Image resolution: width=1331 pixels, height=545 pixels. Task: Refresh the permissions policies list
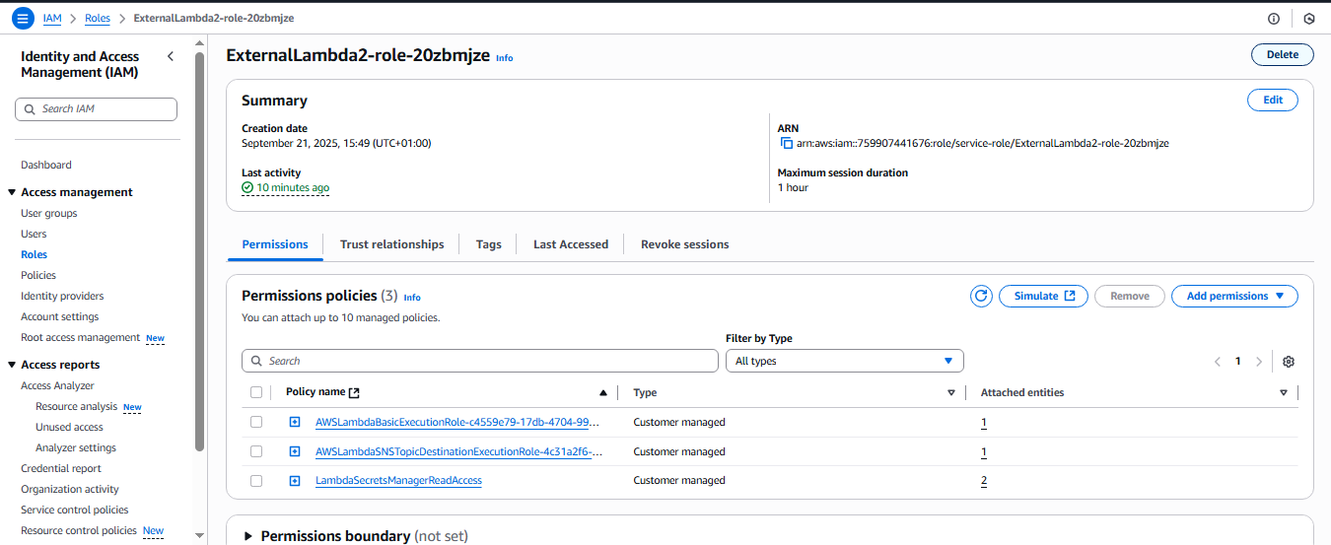coord(981,296)
